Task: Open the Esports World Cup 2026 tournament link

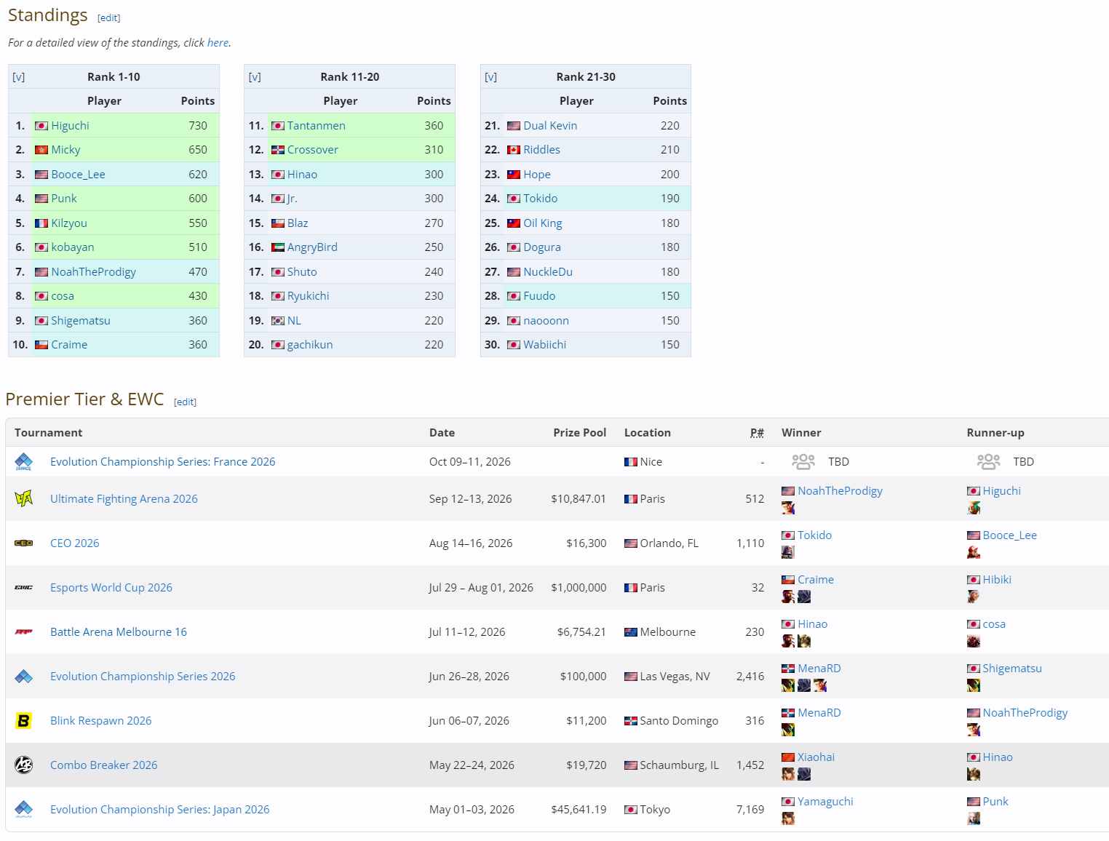Action: point(111,587)
